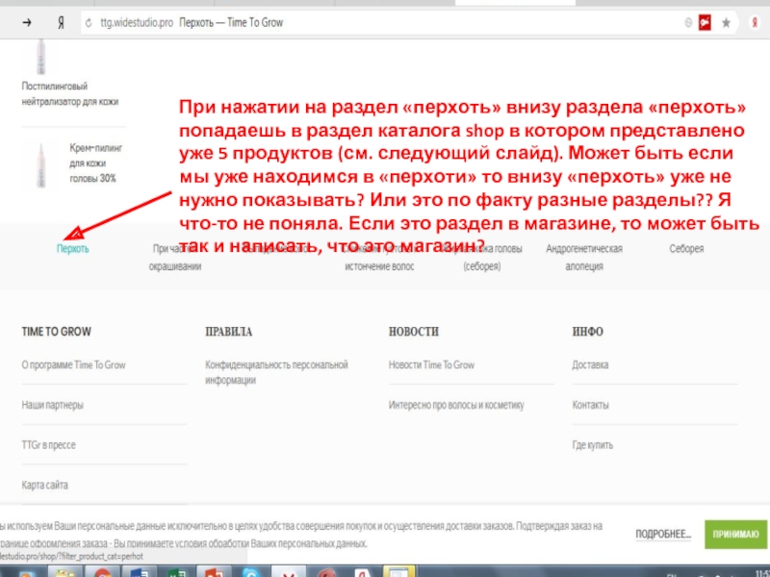Click the 'НОВОСТИ' footer heading
The height and width of the screenshot is (577, 770).
click(414, 332)
